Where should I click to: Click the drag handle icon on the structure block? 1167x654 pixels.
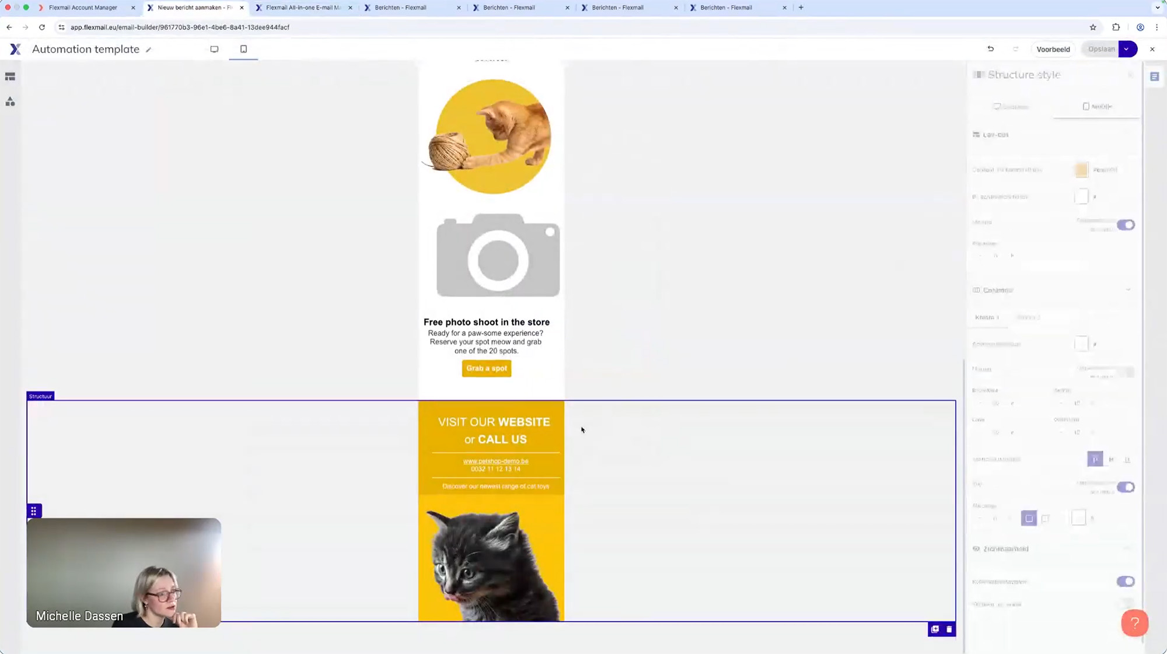point(34,510)
